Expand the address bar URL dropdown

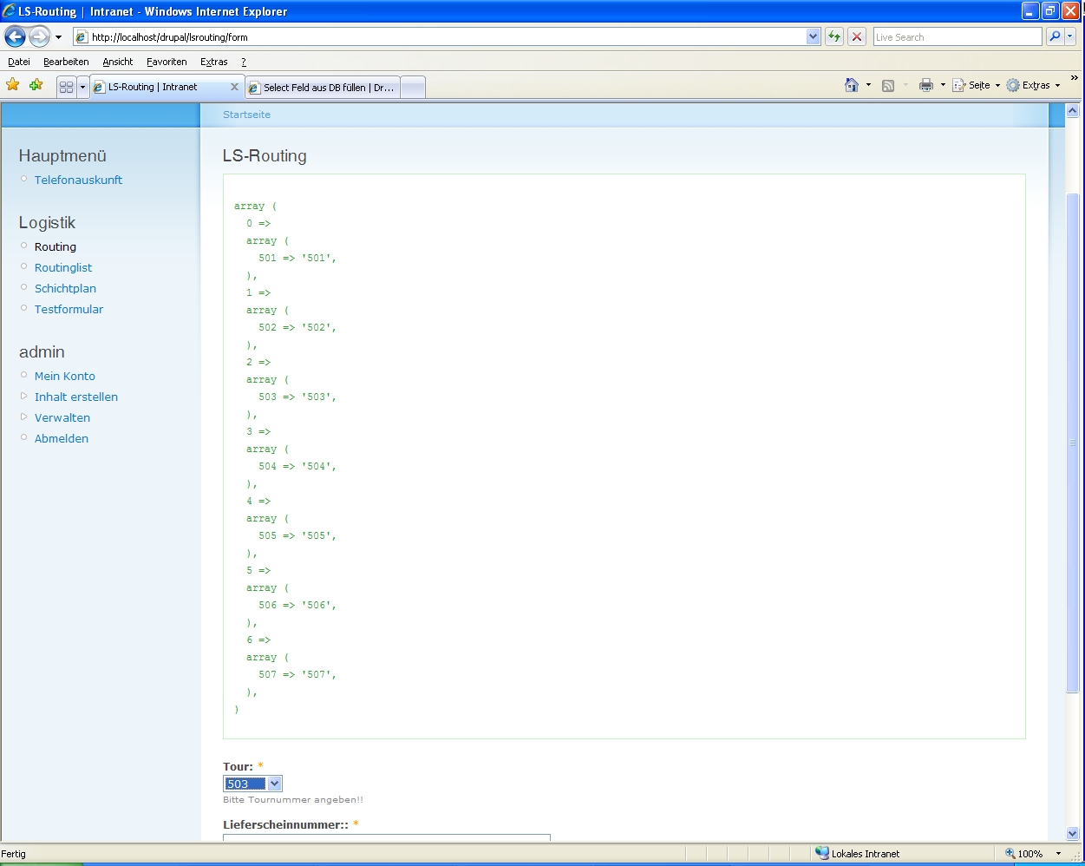point(813,36)
